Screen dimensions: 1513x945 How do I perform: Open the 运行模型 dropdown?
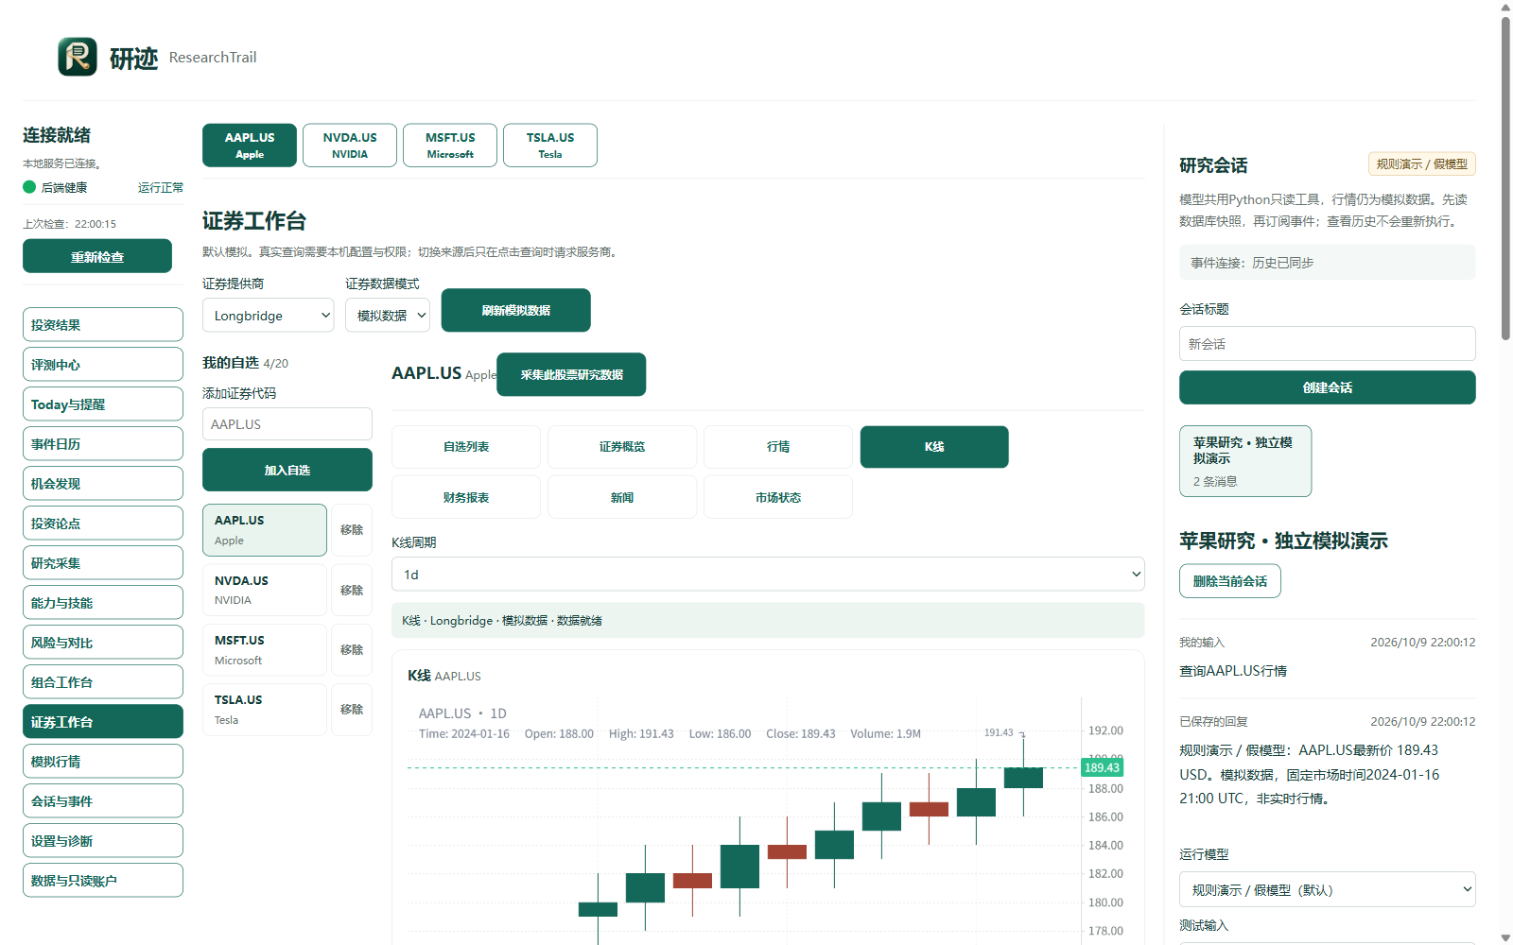(x=1327, y=889)
